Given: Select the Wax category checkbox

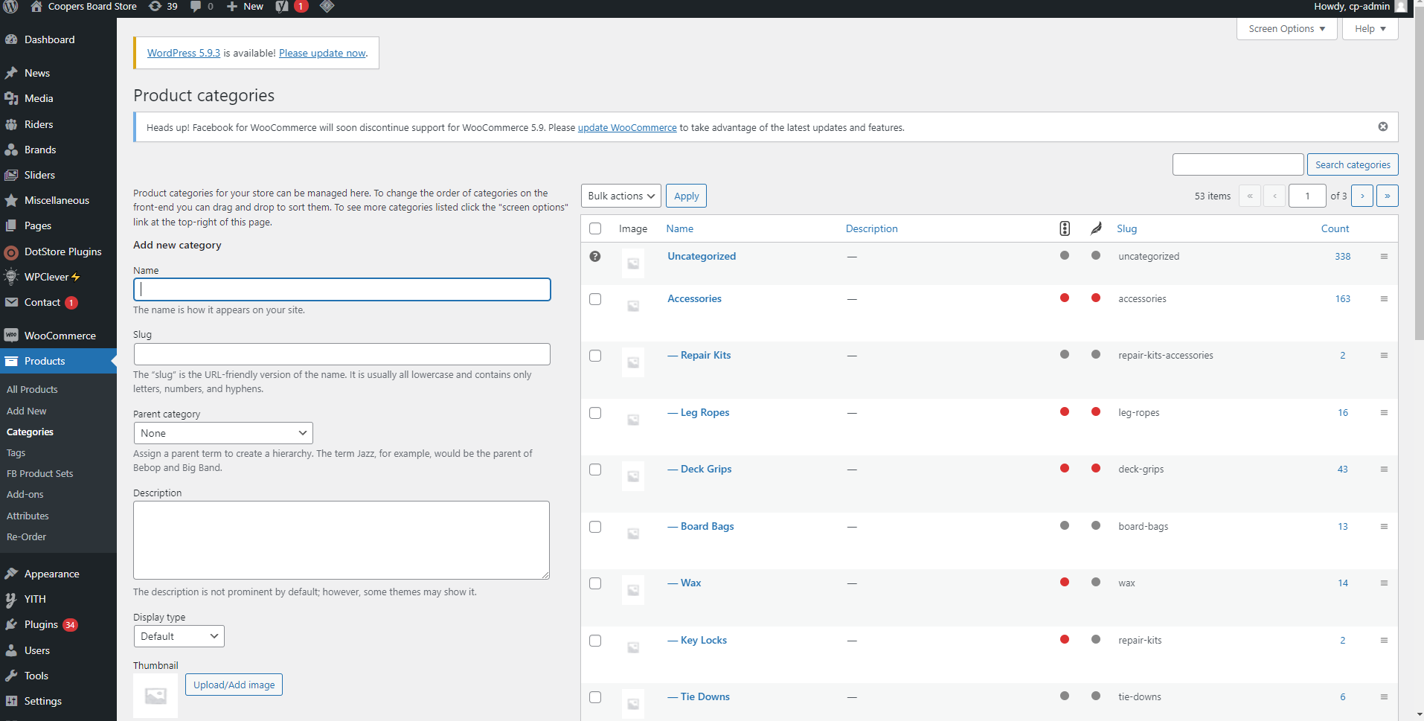Looking at the screenshot, I should [595, 583].
